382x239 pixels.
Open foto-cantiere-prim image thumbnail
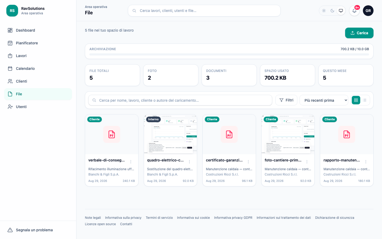coord(288,134)
